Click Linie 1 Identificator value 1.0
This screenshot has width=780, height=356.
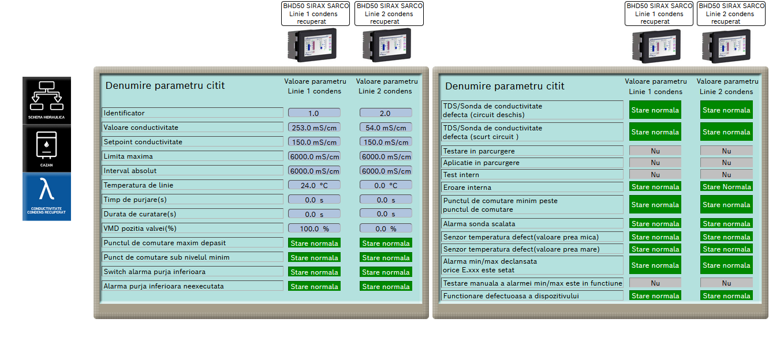(x=314, y=113)
